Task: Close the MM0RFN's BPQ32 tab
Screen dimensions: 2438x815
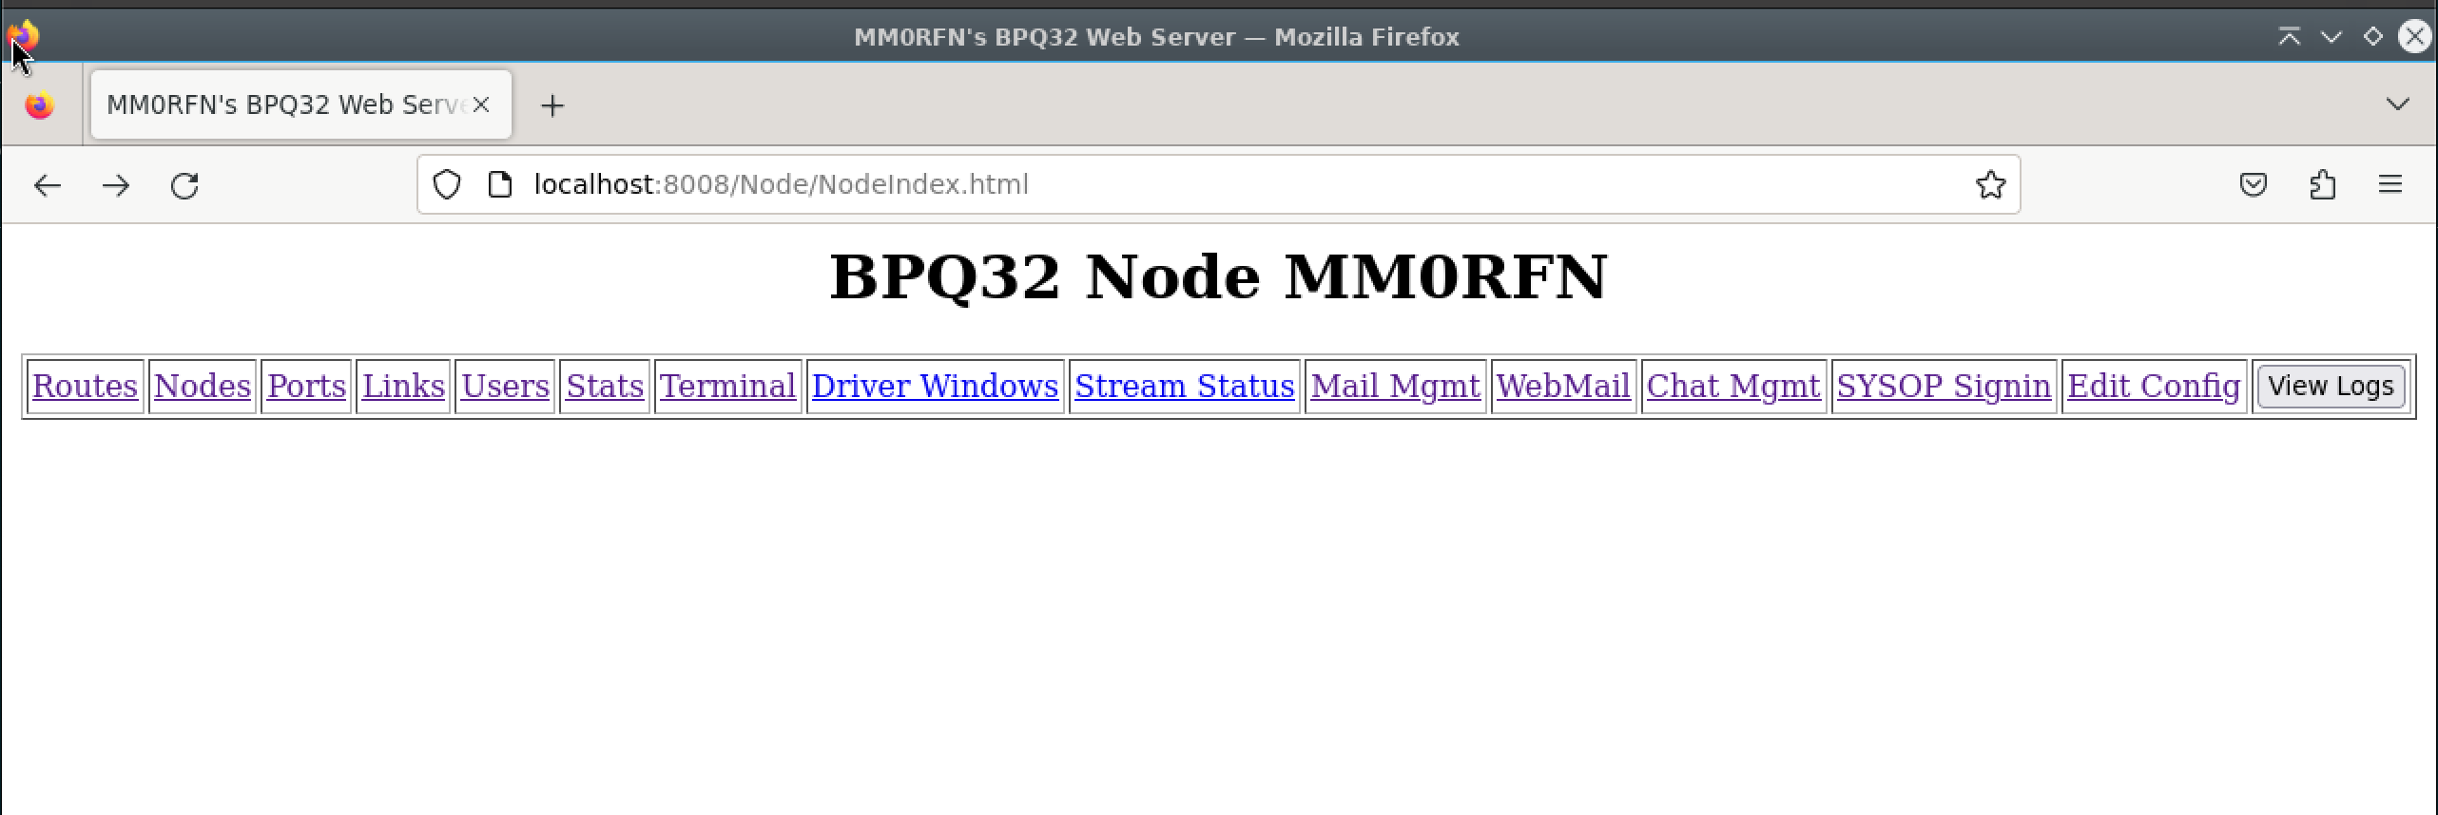Action: 481,104
